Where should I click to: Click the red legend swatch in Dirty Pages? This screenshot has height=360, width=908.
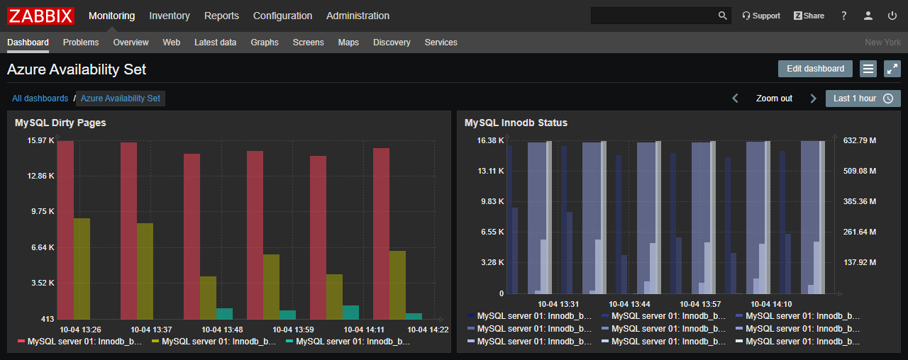click(21, 342)
